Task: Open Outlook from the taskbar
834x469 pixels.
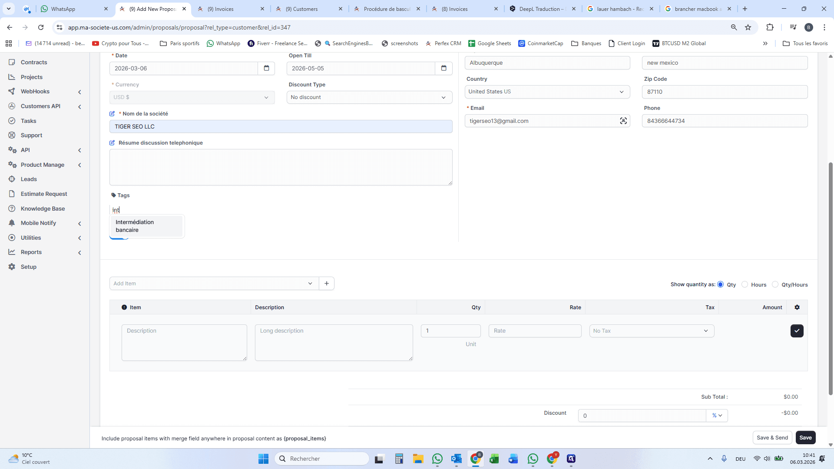Action: click(x=456, y=459)
